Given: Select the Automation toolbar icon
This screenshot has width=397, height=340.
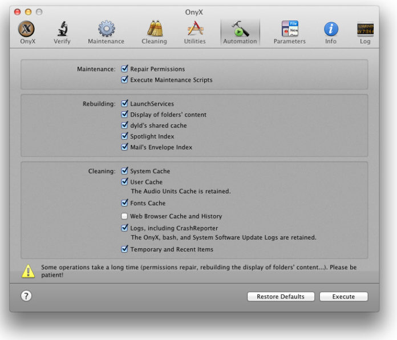Looking at the screenshot, I should point(240,30).
